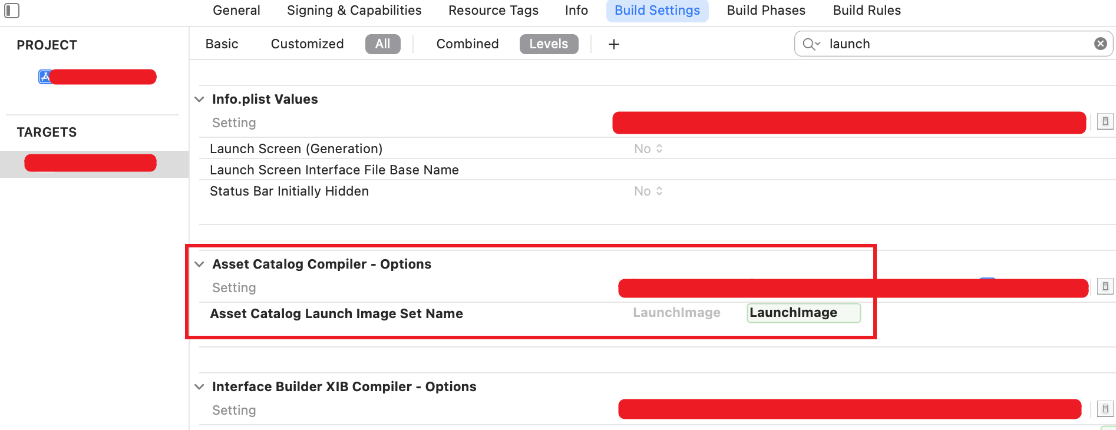Screen dimensions: 1116x430
Task: Collapse Asset Catalog Compiler - Options section
Action: pyautogui.click(x=200, y=264)
